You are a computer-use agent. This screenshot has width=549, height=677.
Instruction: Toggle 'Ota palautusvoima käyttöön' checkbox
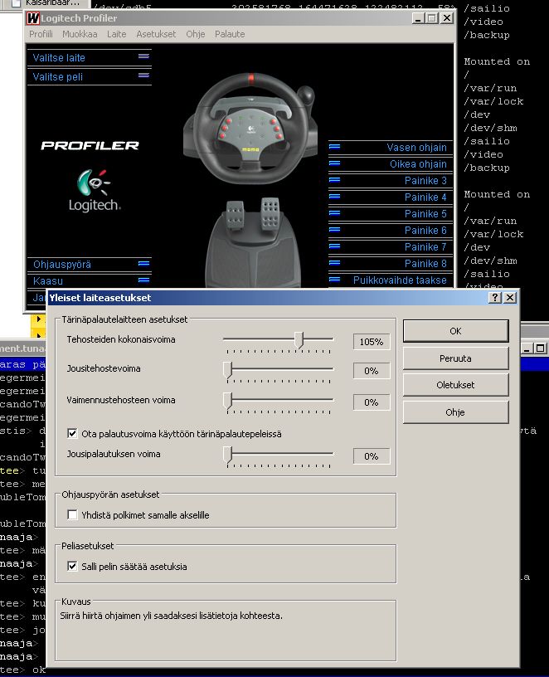[x=72, y=433]
